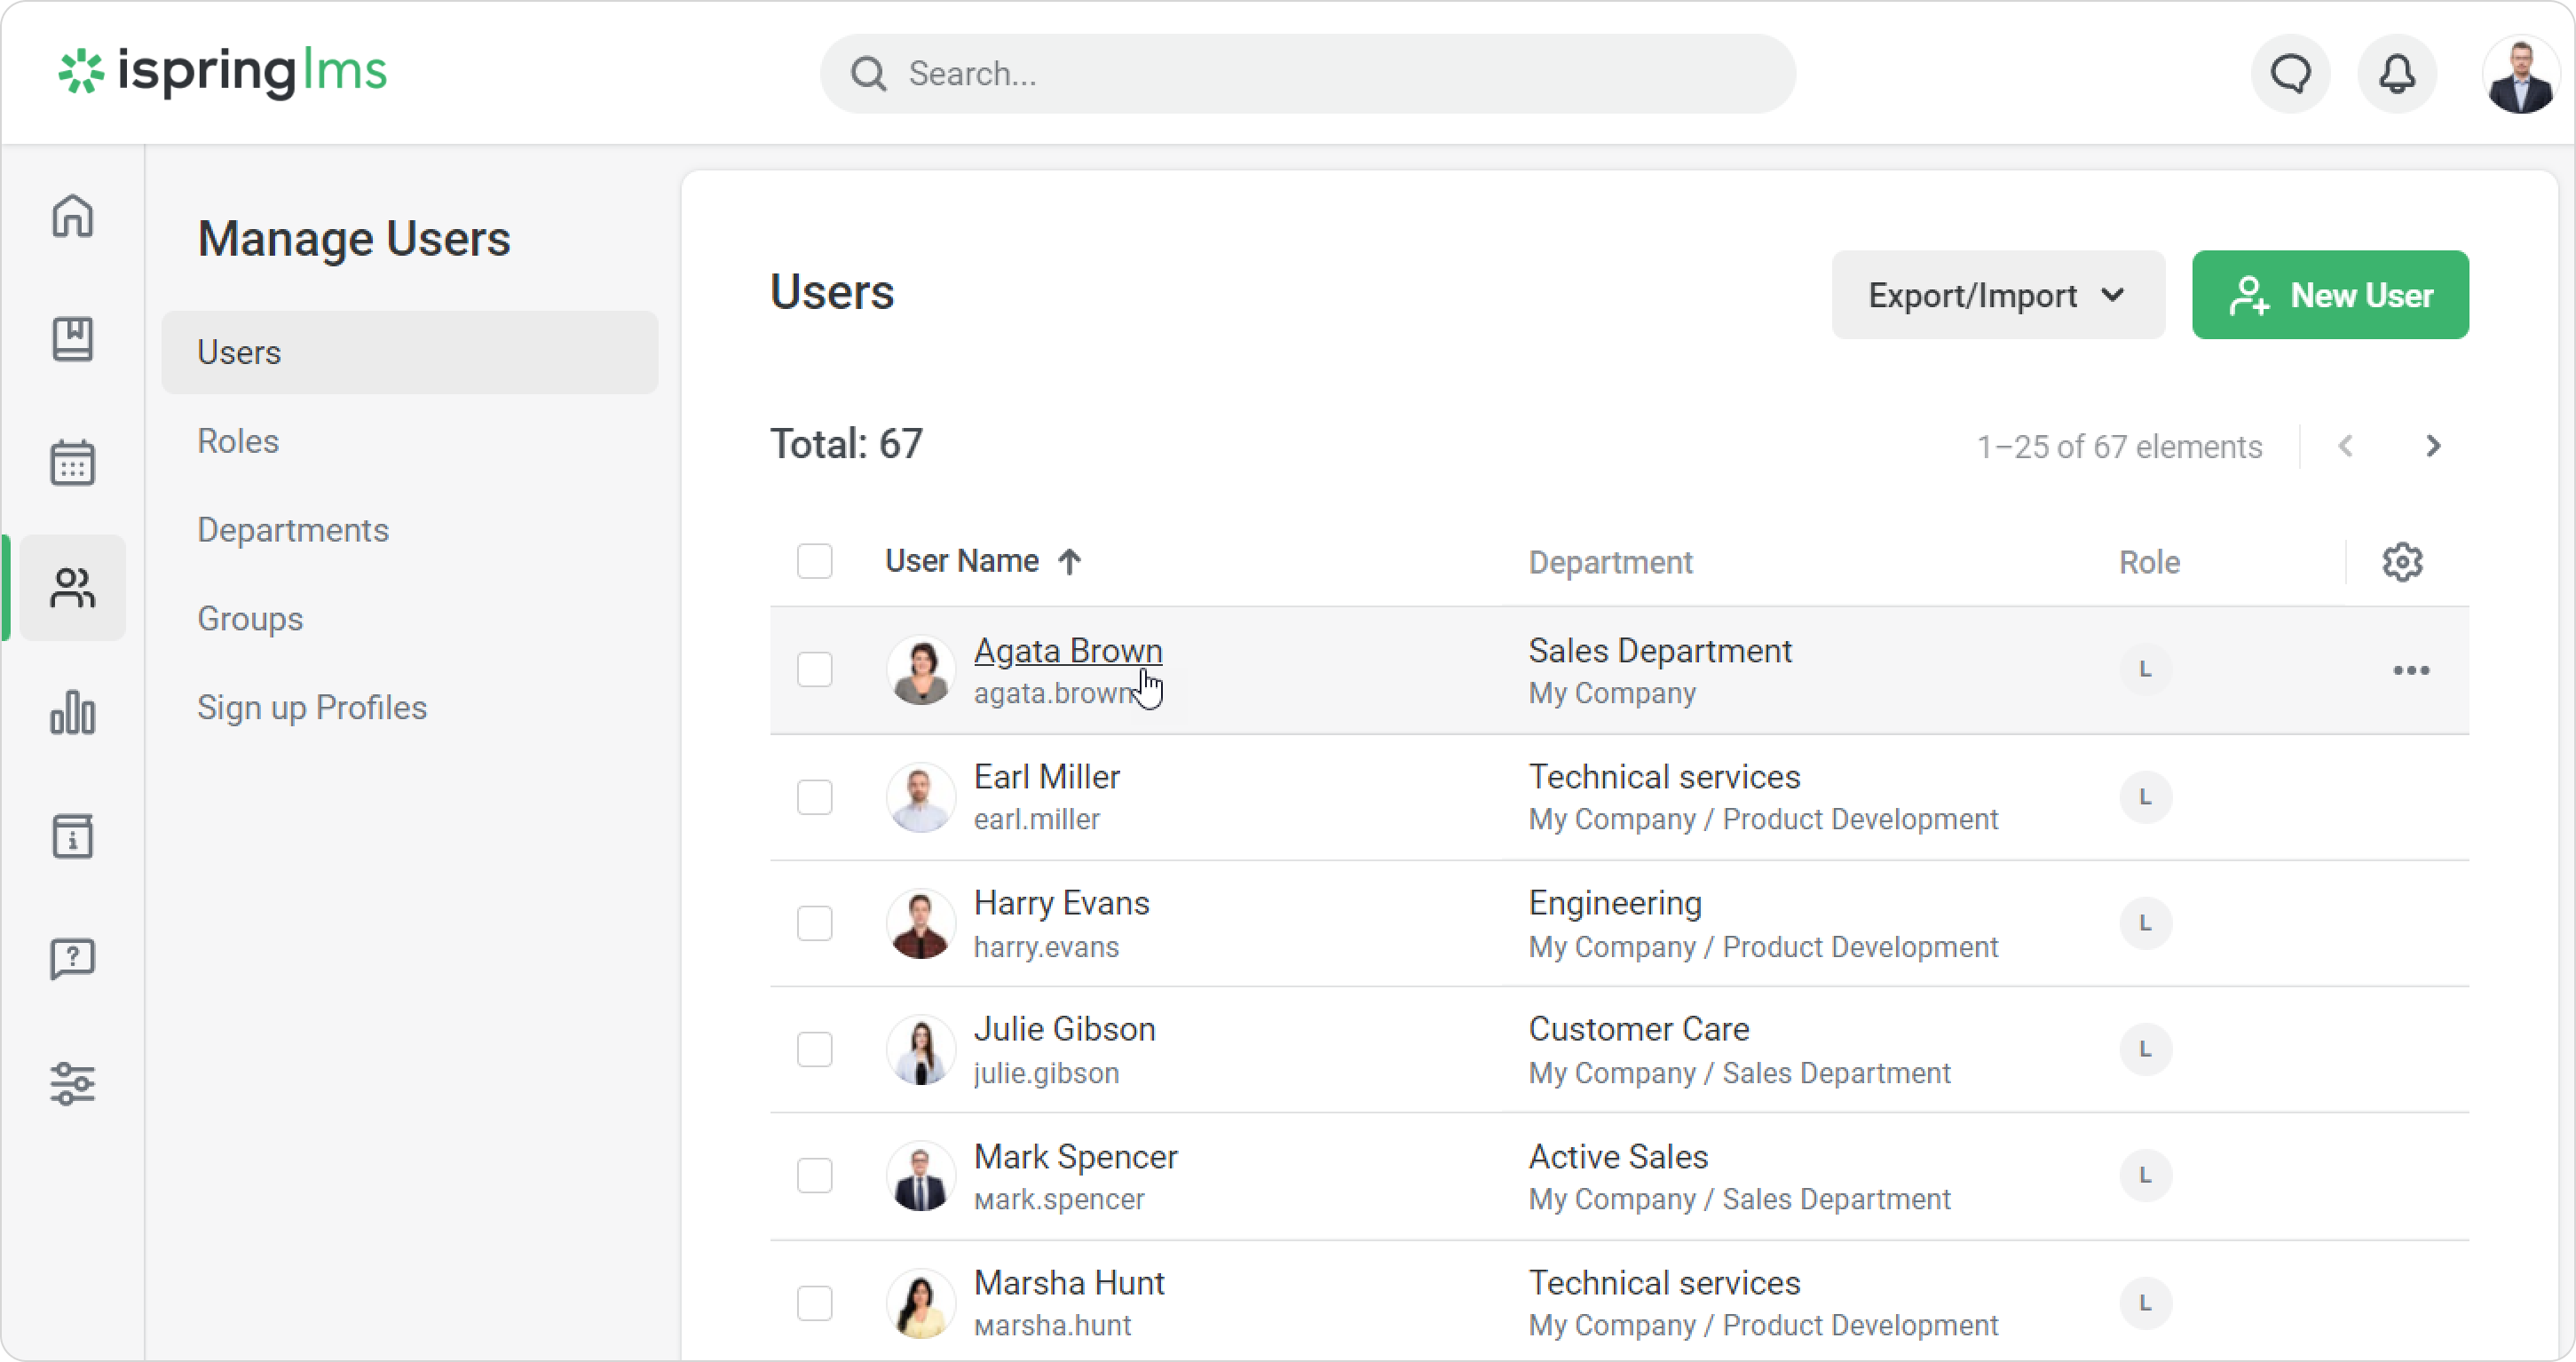Check the Earl Miller row checkbox
The image size is (2576, 1362).
click(x=814, y=797)
